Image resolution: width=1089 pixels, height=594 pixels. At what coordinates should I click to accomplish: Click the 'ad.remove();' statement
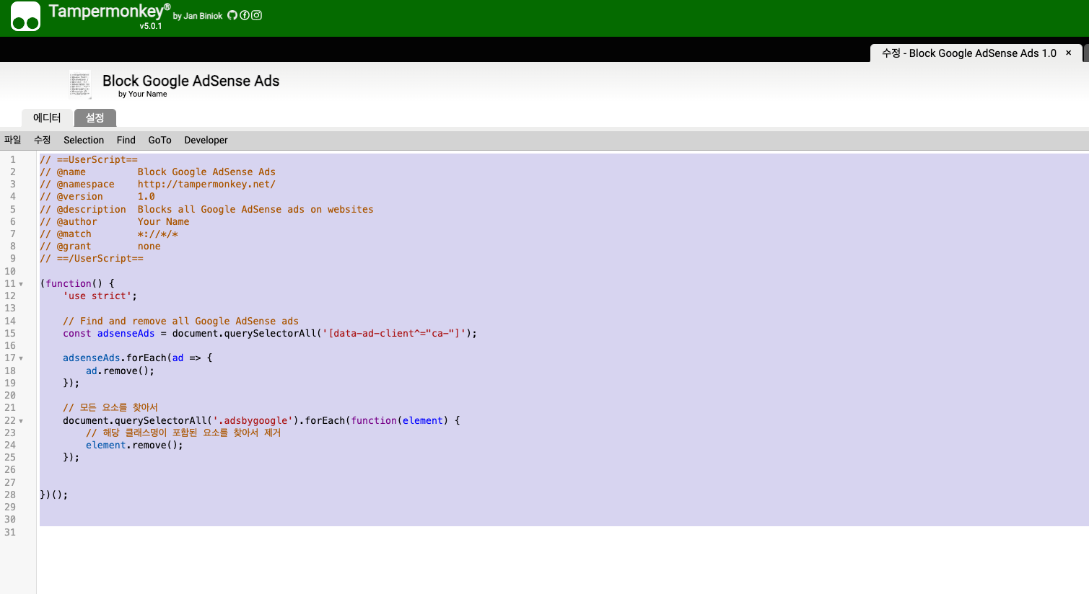coord(120,371)
